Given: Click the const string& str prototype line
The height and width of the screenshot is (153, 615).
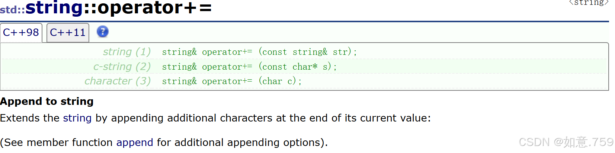Looking at the screenshot, I should tap(259, 52).
